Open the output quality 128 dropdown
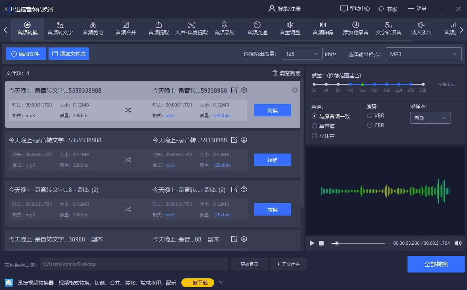This screenshot has height=290, width=467. point(302,54)
